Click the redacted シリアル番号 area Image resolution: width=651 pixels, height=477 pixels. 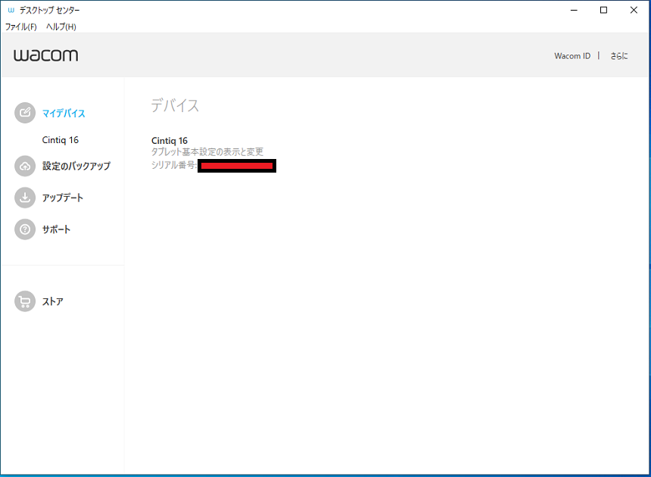pos(237,166)
